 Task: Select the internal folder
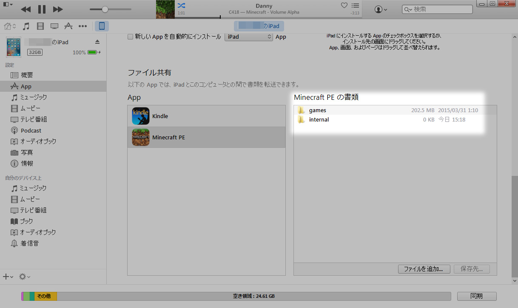395,119
